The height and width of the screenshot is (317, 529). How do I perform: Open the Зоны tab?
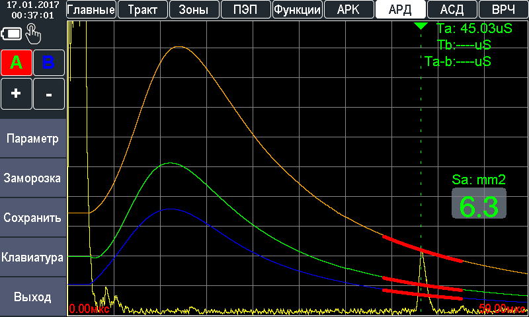click(x=194, y=9)
